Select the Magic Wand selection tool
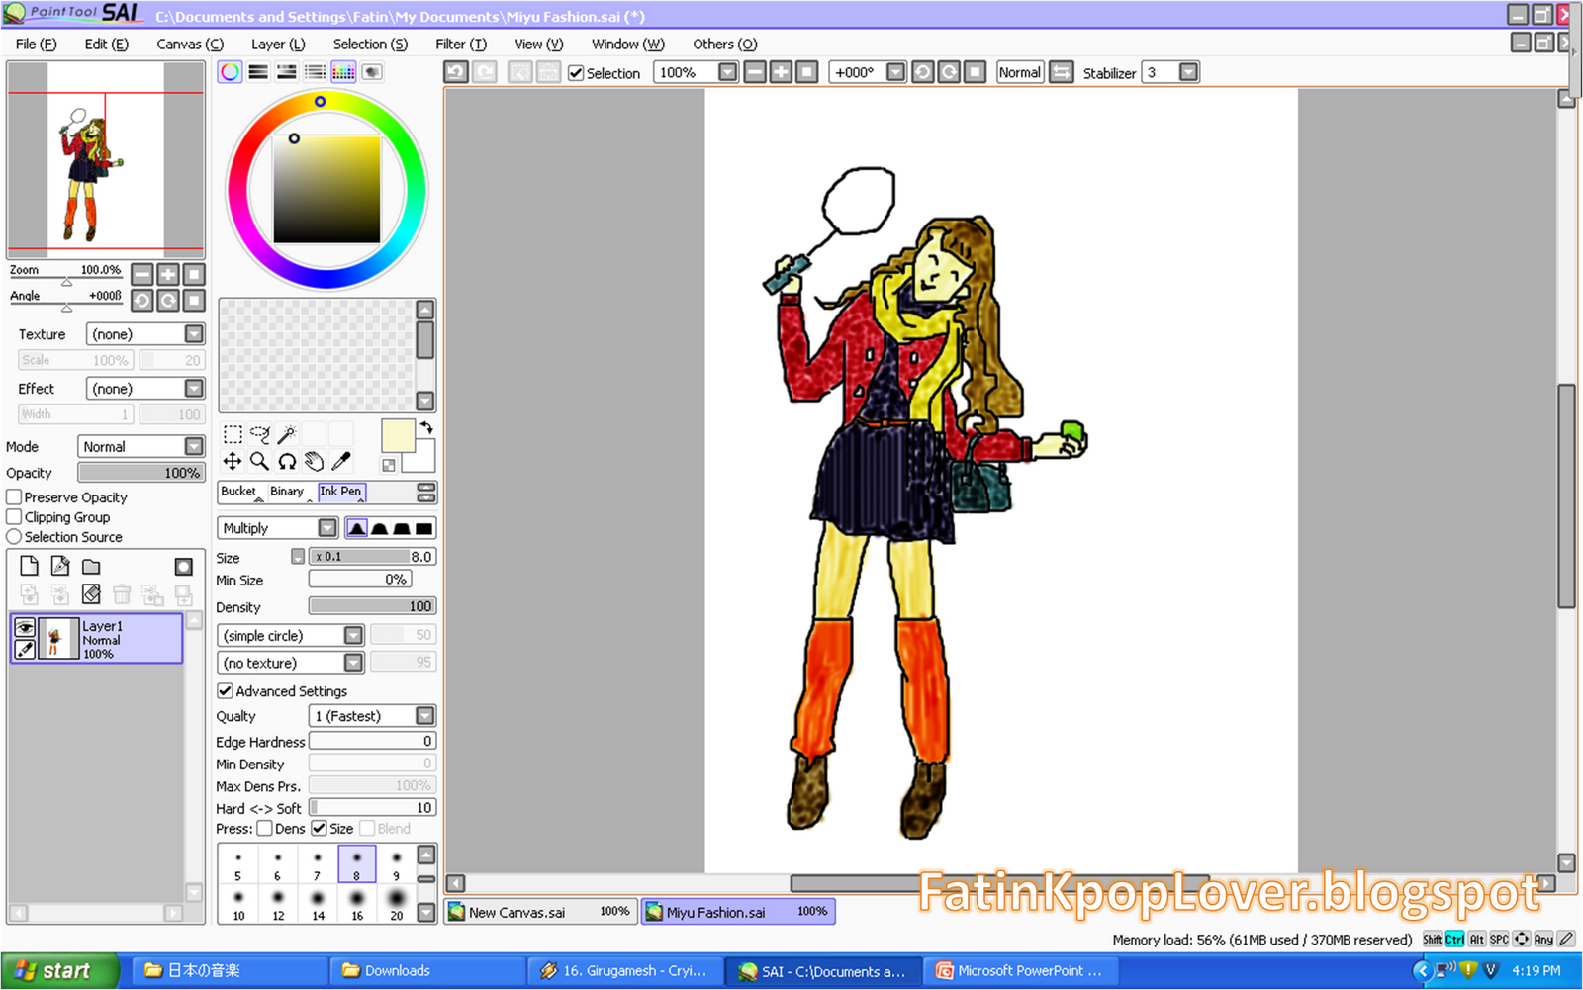This screenshot has height=990, width=1583. (x=287, y=433)
